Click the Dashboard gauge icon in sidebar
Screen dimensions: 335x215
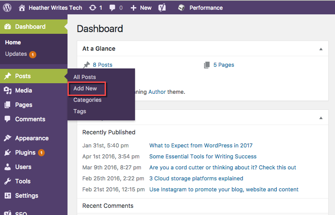[x=8, y=27]
